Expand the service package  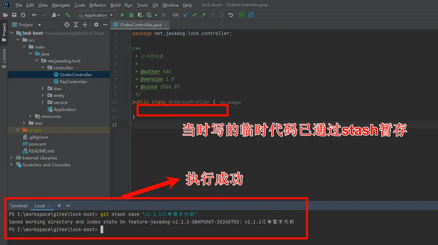43,102
